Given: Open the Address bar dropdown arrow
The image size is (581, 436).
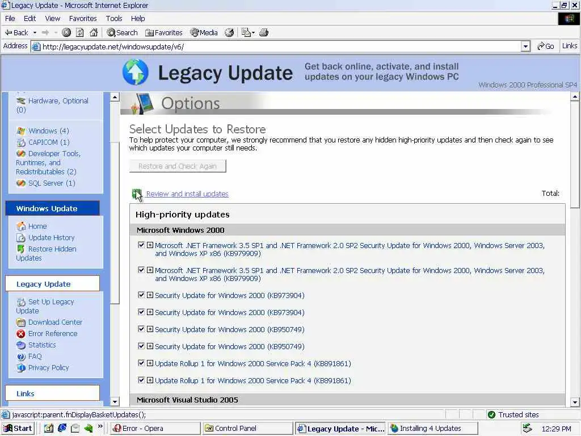Looking at the screenshot, I should 525,47.
